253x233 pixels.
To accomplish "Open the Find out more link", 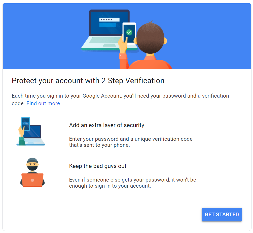I will (43, 103).
